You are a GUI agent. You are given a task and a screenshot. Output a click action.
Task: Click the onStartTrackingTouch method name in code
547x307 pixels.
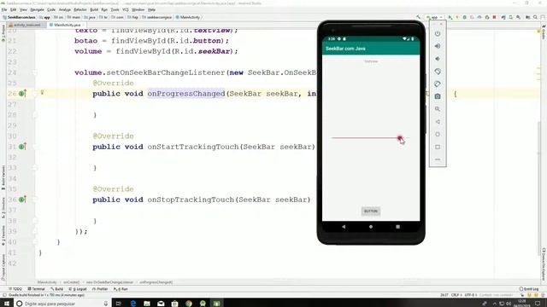pyautogui.click(x=193, y=147)
